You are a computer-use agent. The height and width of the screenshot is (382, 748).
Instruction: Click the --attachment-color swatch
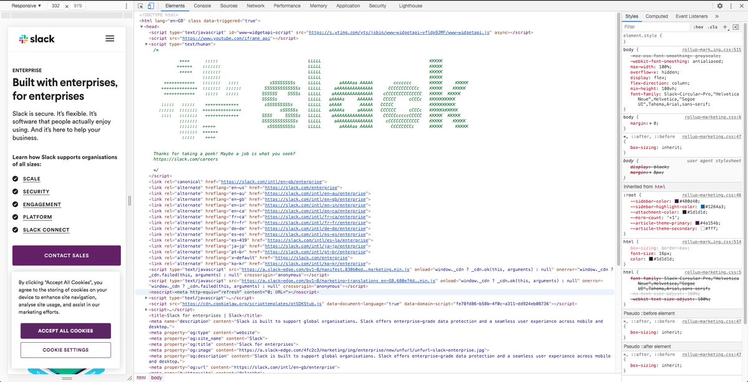tap(685, 213)
